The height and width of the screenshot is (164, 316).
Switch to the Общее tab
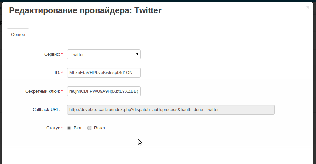point(18,35)
